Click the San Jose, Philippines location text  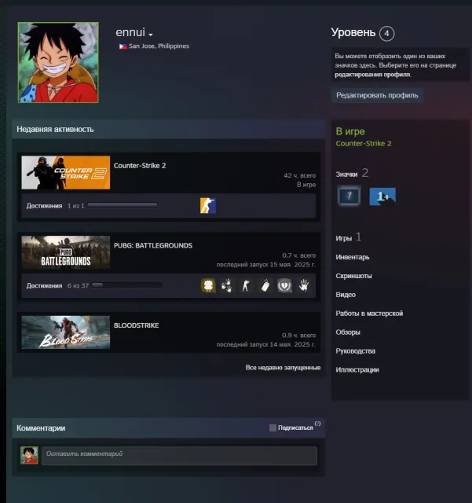159,46
